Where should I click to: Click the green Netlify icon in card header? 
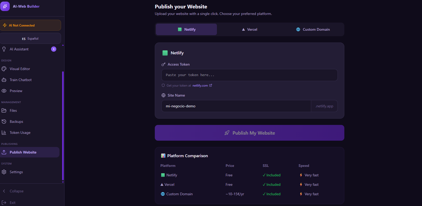(165, 53)
